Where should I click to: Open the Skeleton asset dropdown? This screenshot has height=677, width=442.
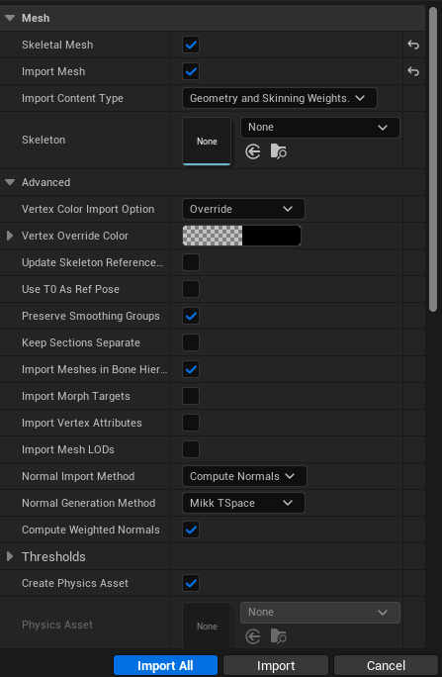tap(320, 128)
